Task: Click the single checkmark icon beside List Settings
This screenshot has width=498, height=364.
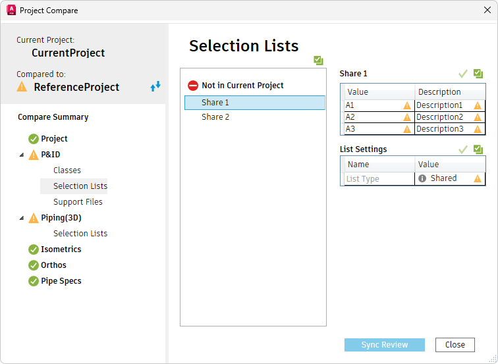Action: (463, 149)
